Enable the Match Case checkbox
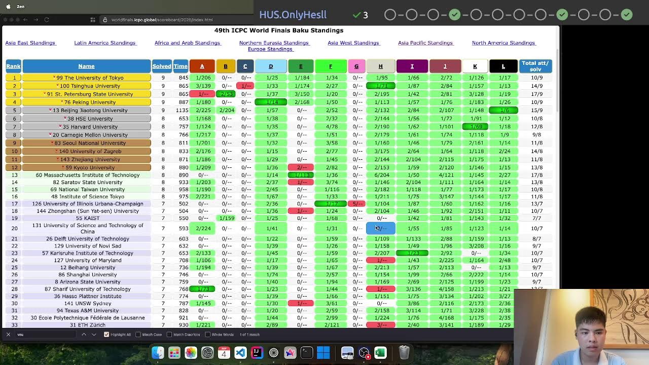The height and width of the screenshot is (365, 649). [x=138, y=335]
